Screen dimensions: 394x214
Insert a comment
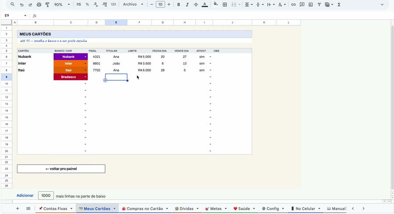click(302, 4)
